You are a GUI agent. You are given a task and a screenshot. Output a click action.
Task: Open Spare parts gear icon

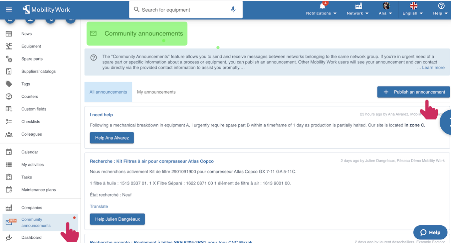click(x=9, y=59)
